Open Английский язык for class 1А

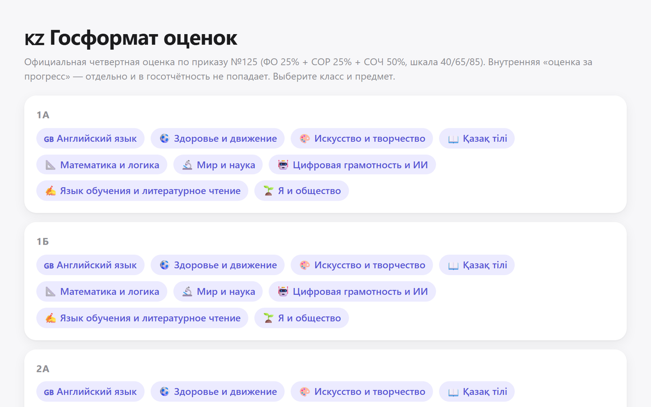[90, 138]
